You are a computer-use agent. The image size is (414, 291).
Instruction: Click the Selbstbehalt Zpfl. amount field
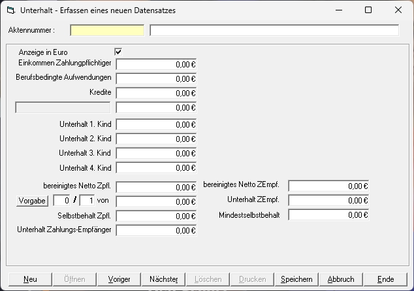(x=156, y=216)
